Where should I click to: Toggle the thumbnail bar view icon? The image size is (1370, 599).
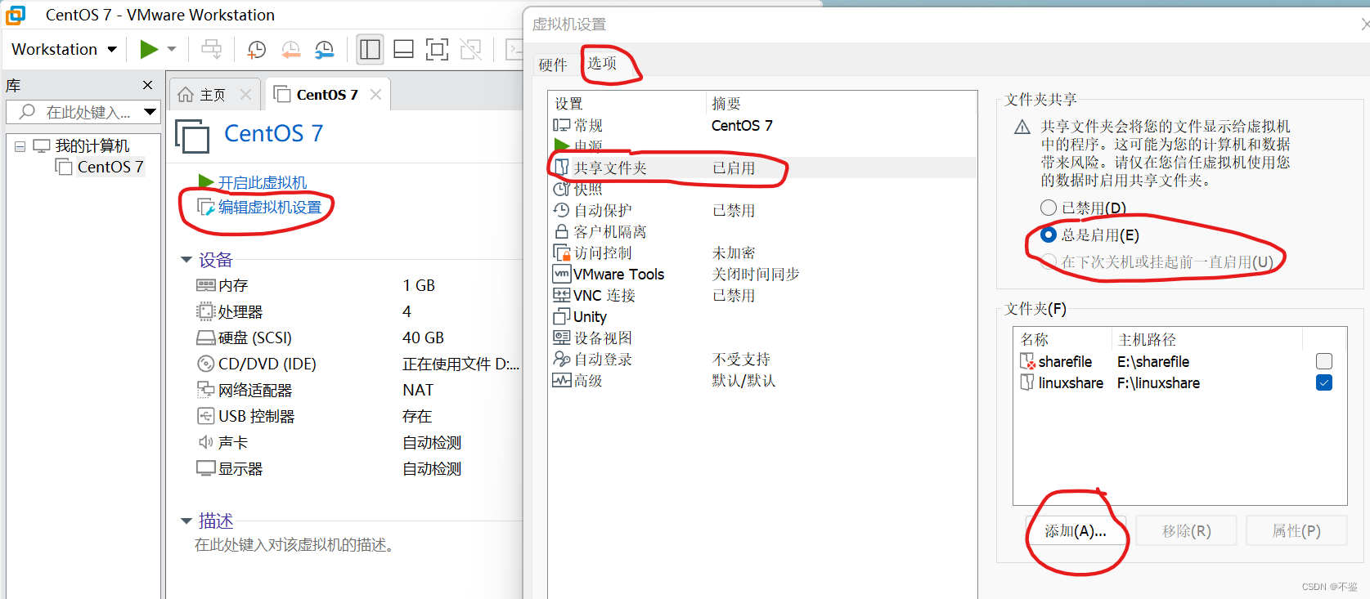pyautogui.click(x=403, y=50)
